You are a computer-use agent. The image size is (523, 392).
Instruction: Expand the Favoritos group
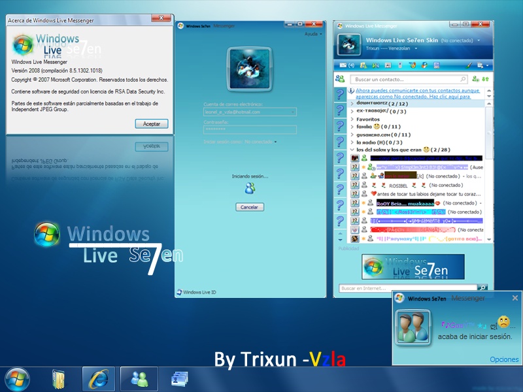(x=352, y=119)
